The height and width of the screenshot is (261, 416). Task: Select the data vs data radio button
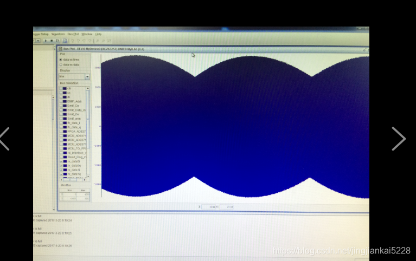(61, 64)
